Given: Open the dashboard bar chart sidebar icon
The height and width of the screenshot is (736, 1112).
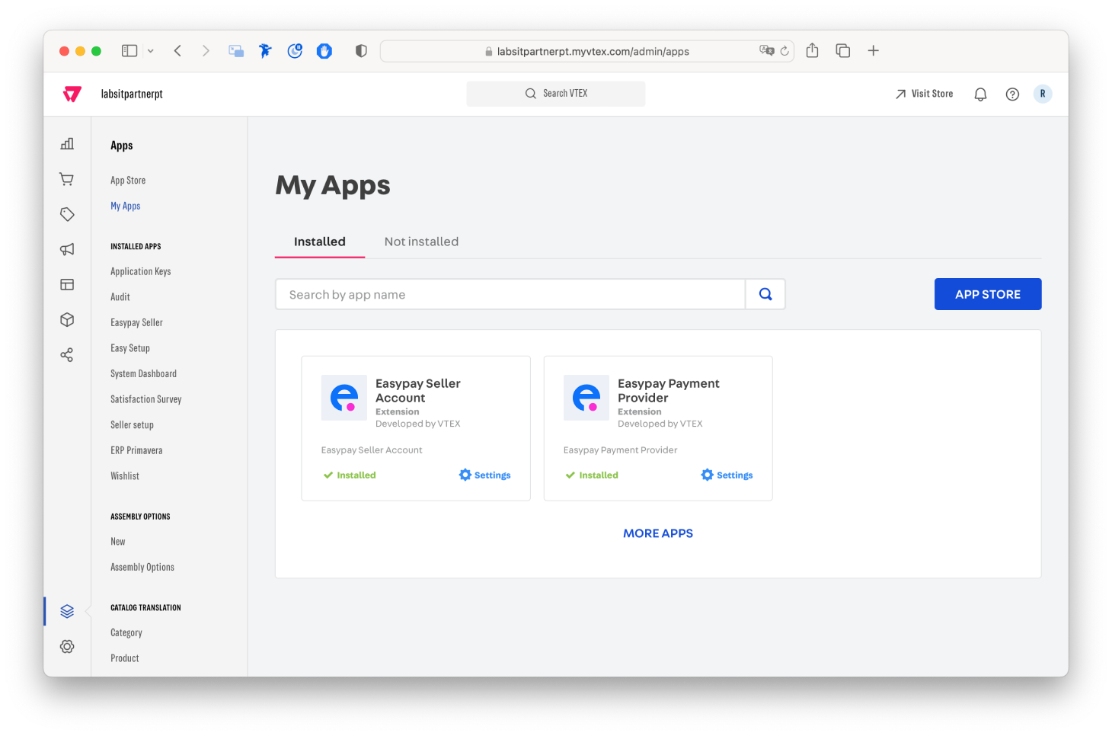Looking at the screenshot, I should point(67,144).
